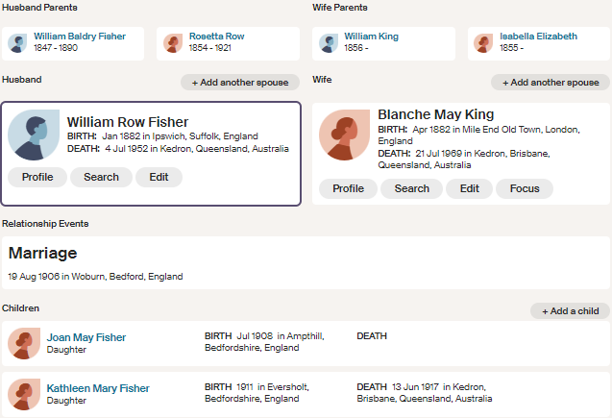Edit William Row Fisher's details

(x=159, y=177)
